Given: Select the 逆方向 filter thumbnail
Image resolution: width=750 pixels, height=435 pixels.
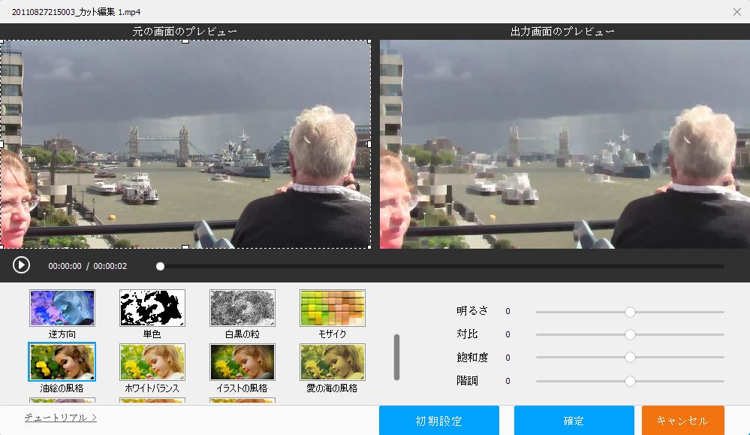Looking at the screenshot, I should 62,308.
